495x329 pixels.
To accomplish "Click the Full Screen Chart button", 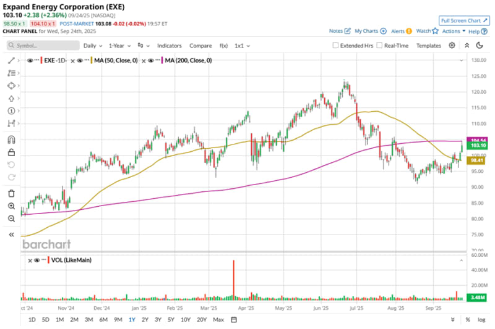I will (x=460, y=20).
